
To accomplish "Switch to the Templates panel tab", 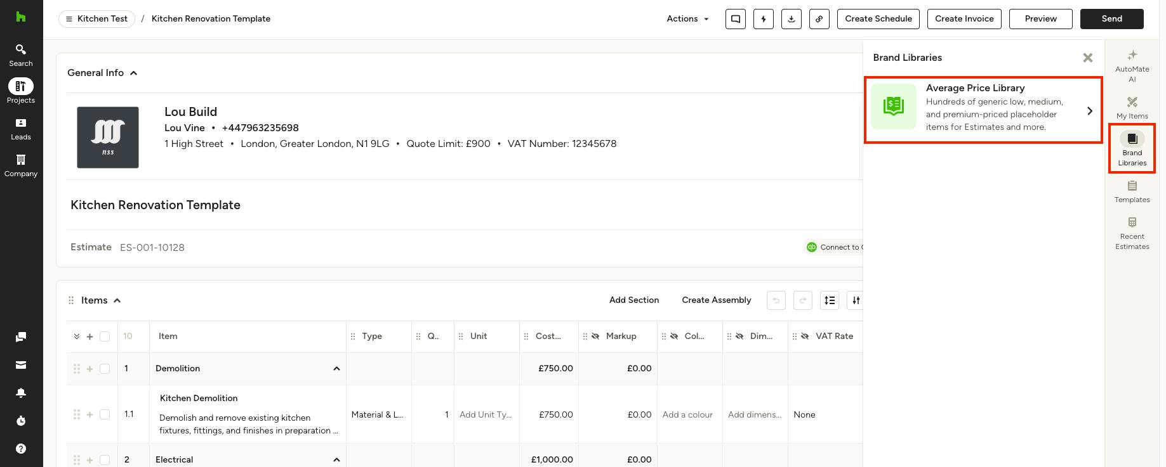I will [x=1132, y=191].
